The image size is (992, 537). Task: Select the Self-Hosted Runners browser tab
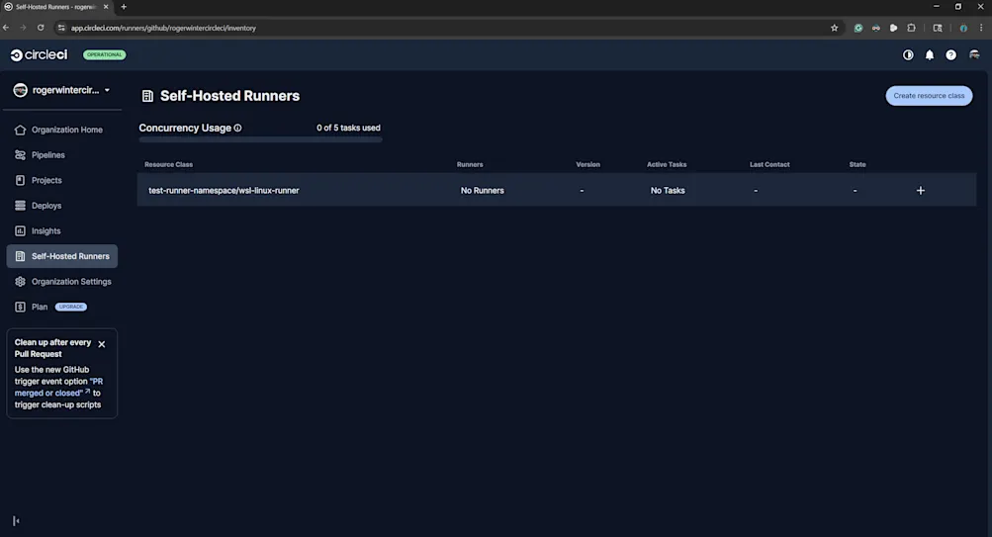click(55, 7)
